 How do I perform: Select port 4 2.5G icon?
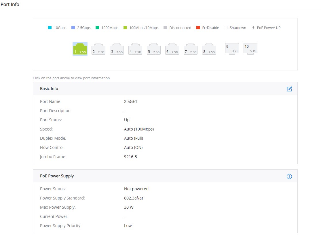(135, 49)
